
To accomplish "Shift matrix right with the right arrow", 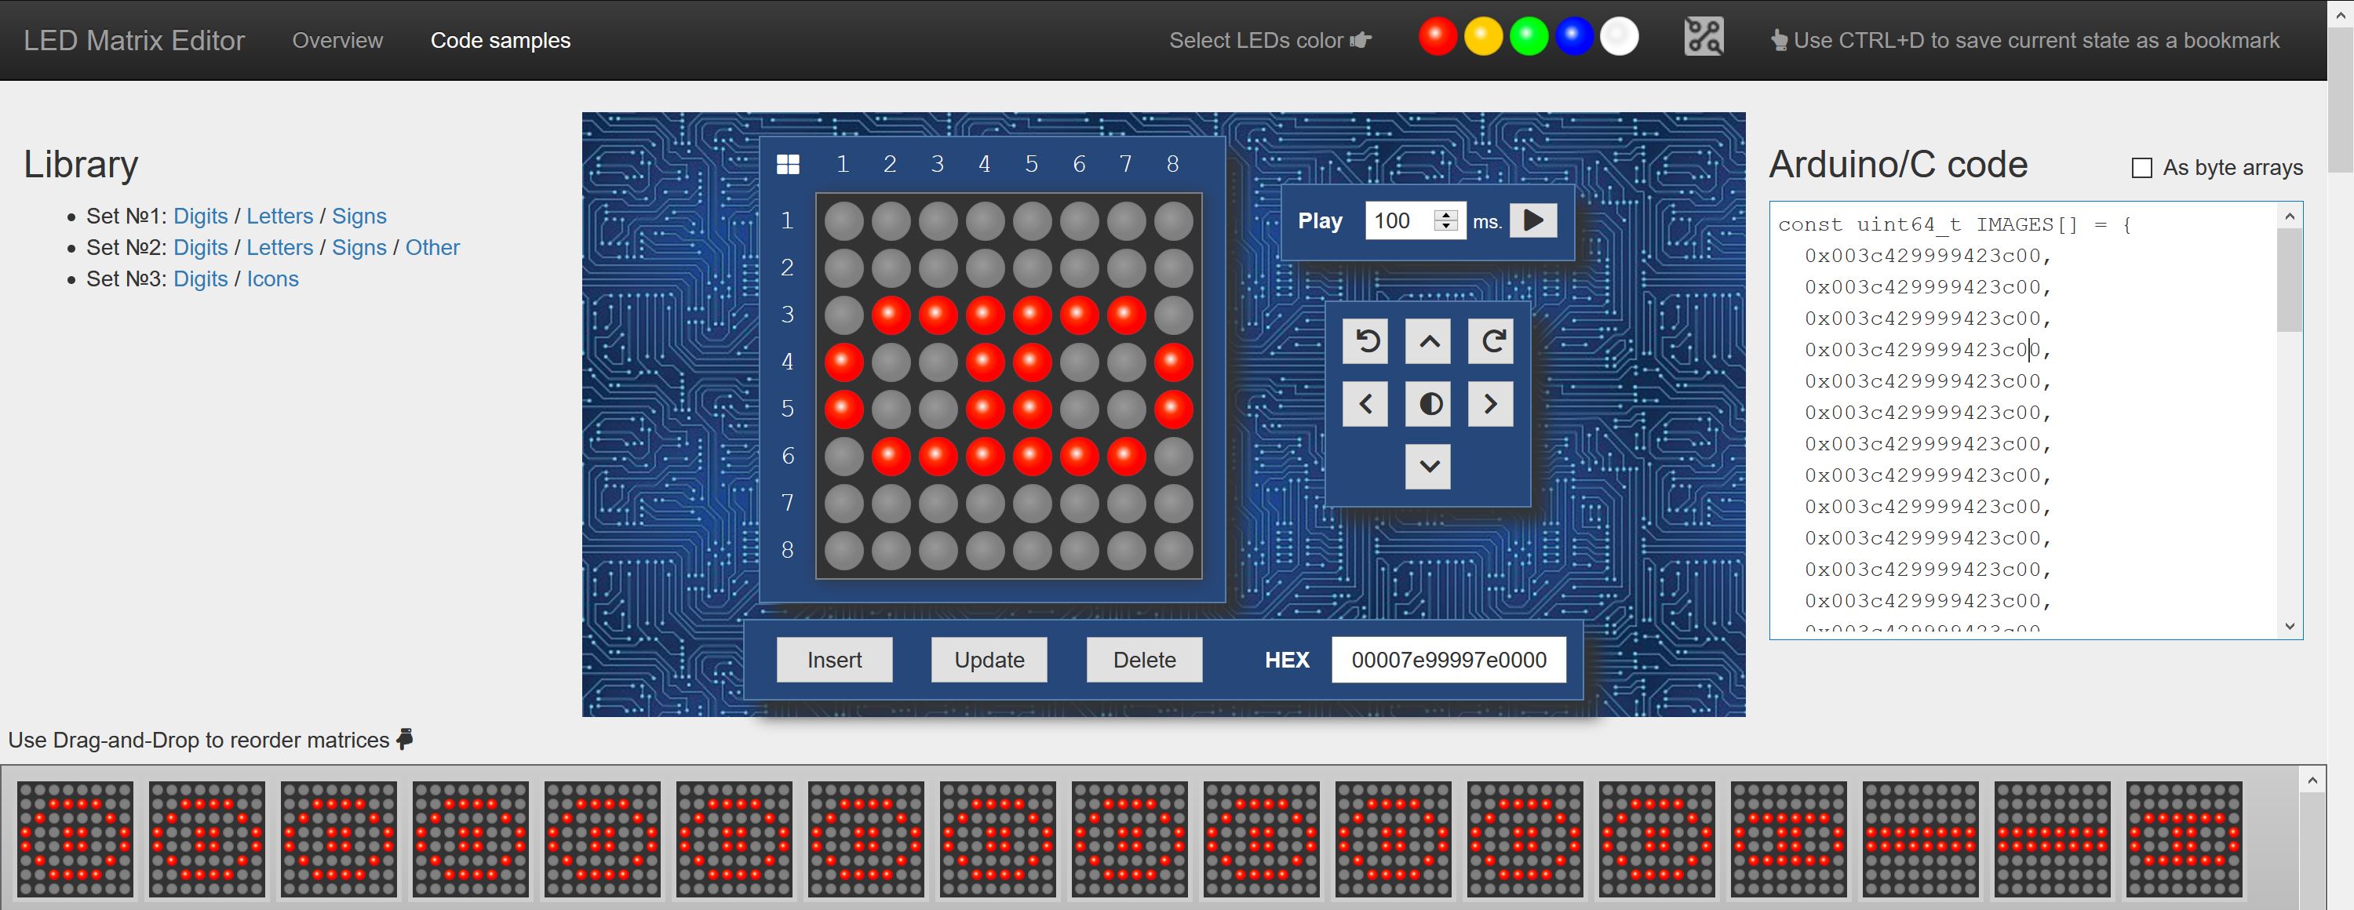I will coord(1492,404).
